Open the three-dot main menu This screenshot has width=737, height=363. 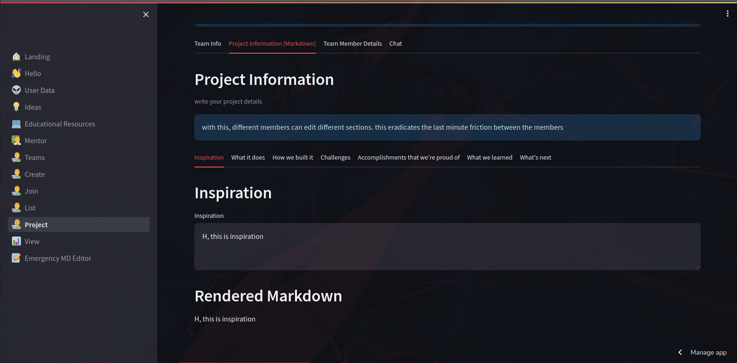pyautogui.click(x=727, y=14)
